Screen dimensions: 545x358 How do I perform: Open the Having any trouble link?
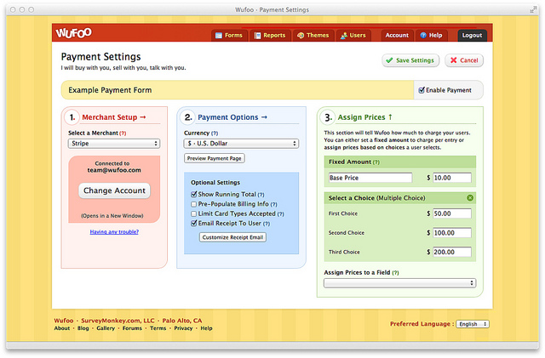tap(114, 232)
